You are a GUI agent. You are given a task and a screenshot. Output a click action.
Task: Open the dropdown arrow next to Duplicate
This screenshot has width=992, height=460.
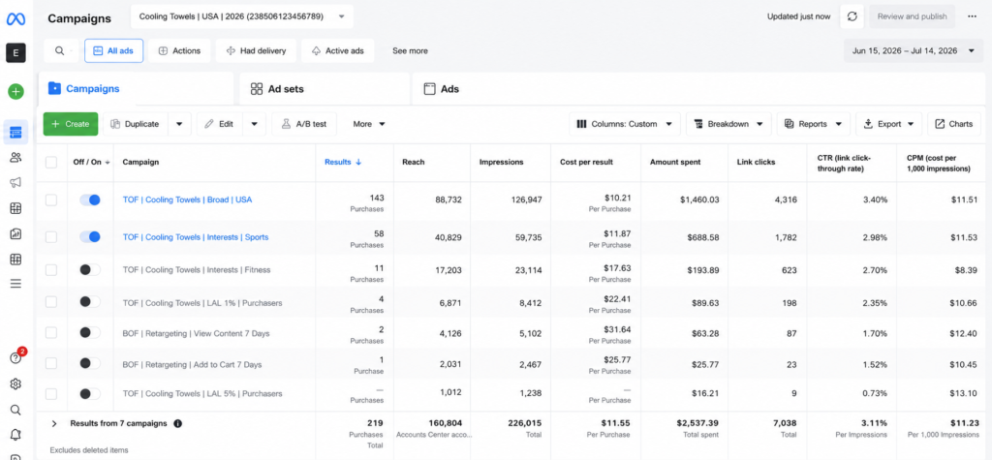click(x=179, y=124)
